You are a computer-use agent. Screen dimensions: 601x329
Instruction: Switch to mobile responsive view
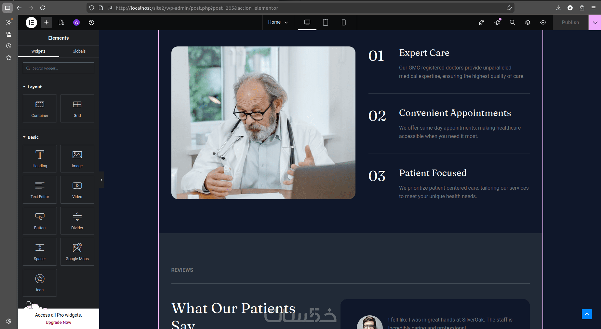point(343,22)
